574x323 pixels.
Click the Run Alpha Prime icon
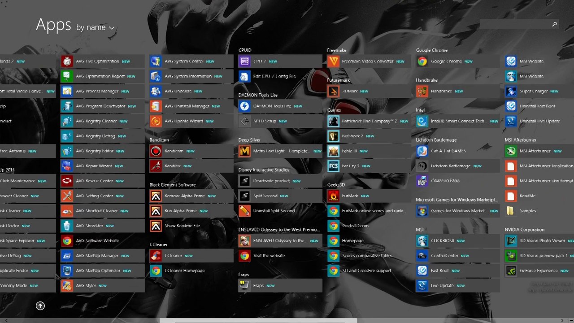[156, 211]
